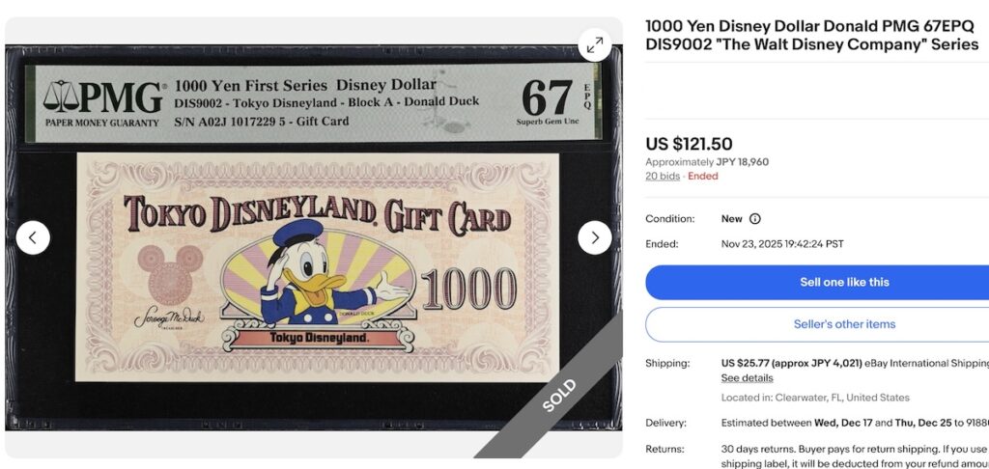
Task: Expand the listing image to full screen
Action: 594,44
